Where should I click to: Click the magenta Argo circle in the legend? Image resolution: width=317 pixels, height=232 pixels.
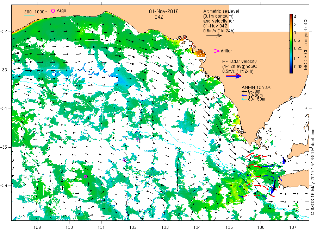tap(53, 11)
